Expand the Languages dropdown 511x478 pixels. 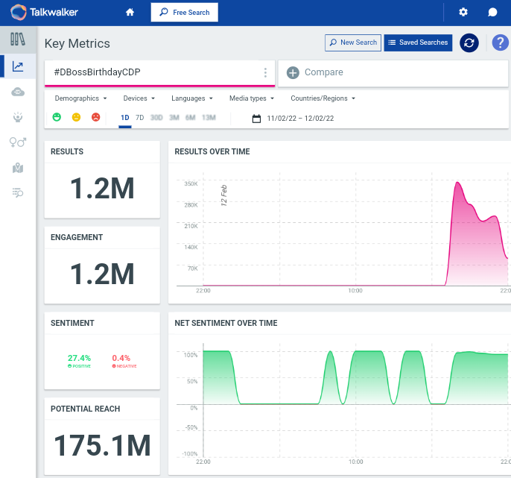pyautogui.click(x=192, y=98)
